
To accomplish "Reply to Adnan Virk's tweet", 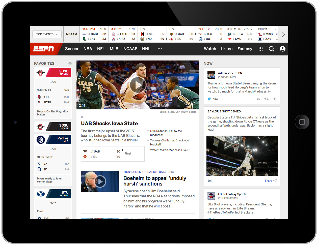I will 258,99.
